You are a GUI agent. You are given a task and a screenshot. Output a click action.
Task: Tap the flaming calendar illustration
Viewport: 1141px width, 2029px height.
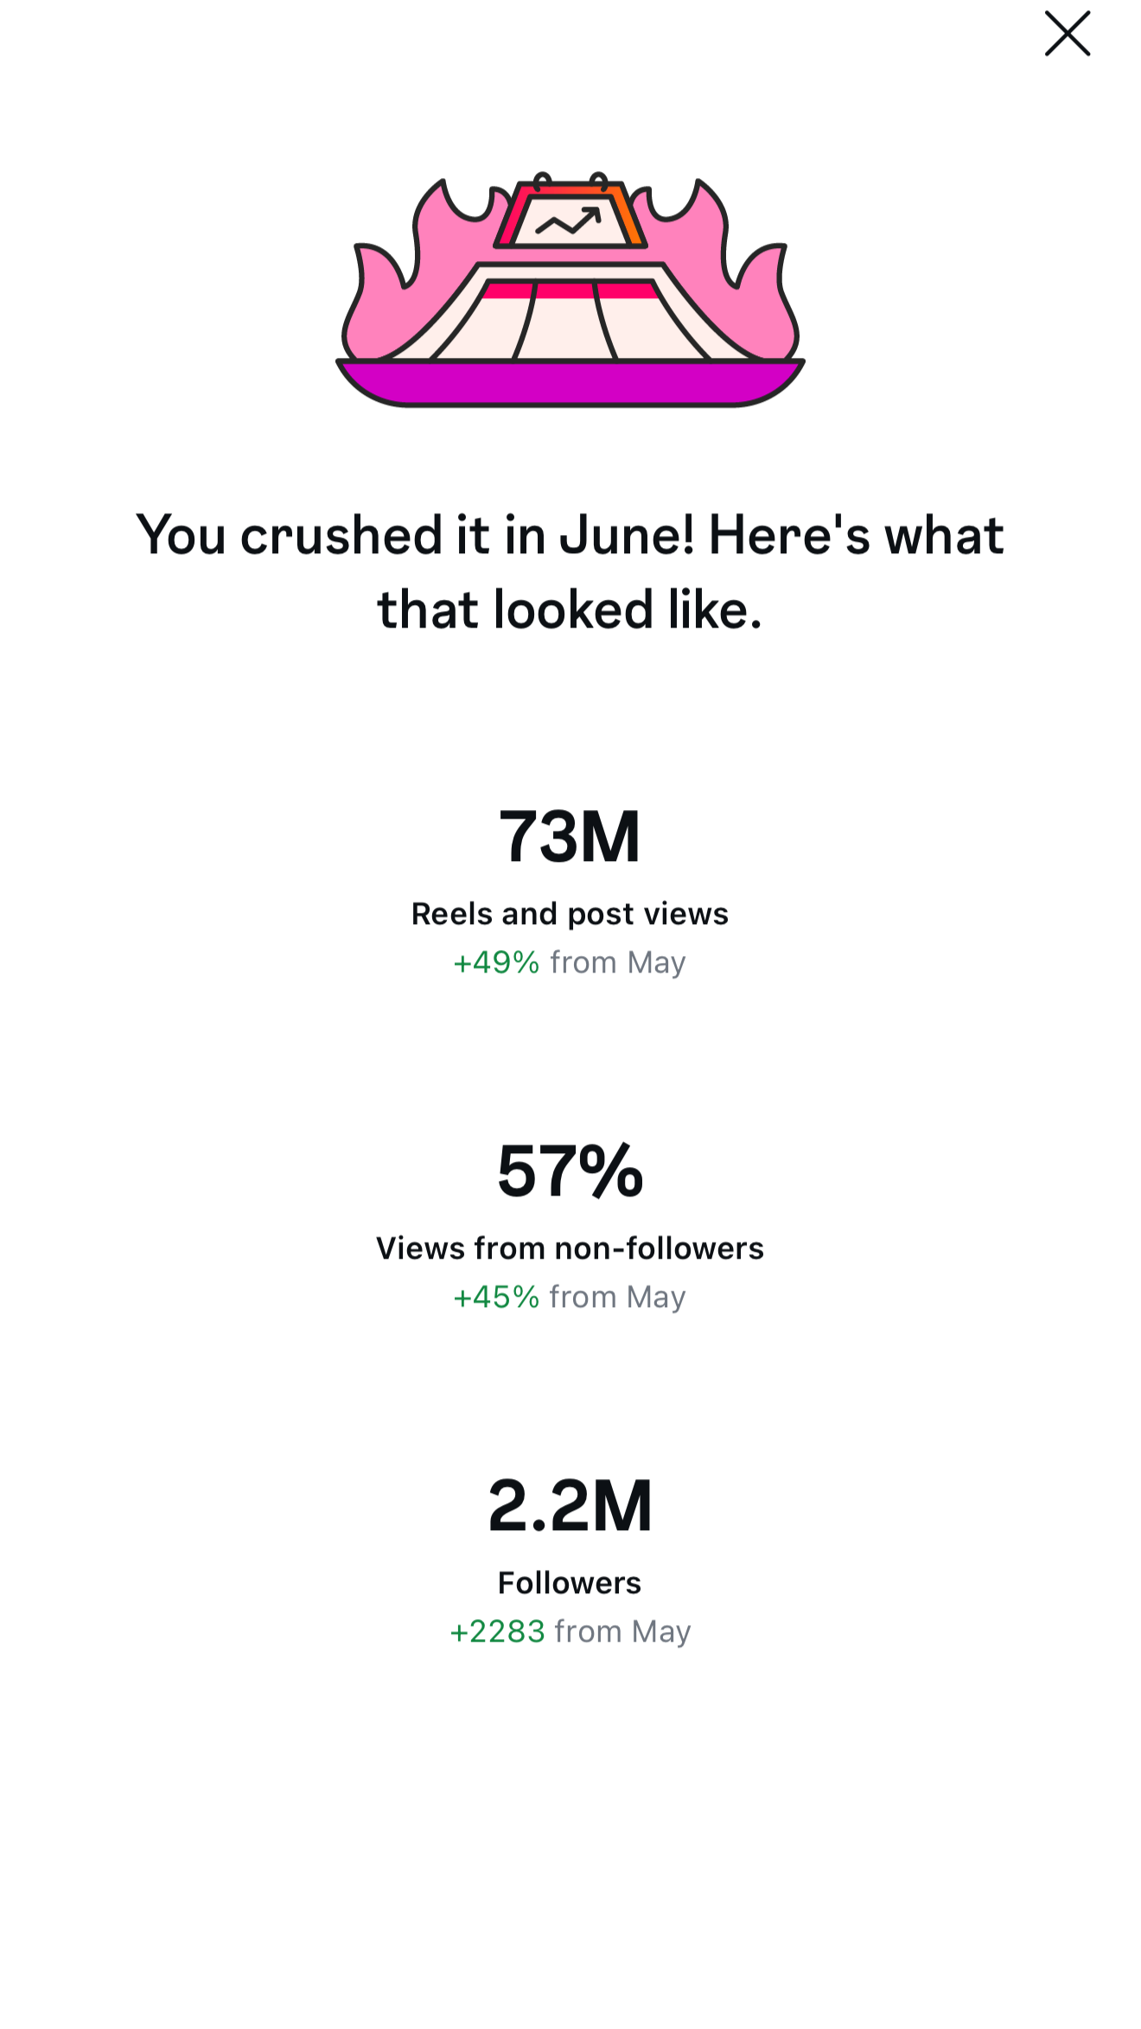(570, 290)
